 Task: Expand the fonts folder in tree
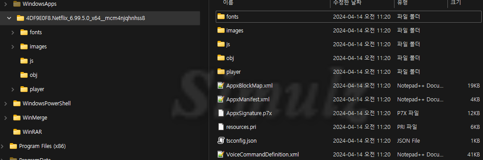click(12, 32)
